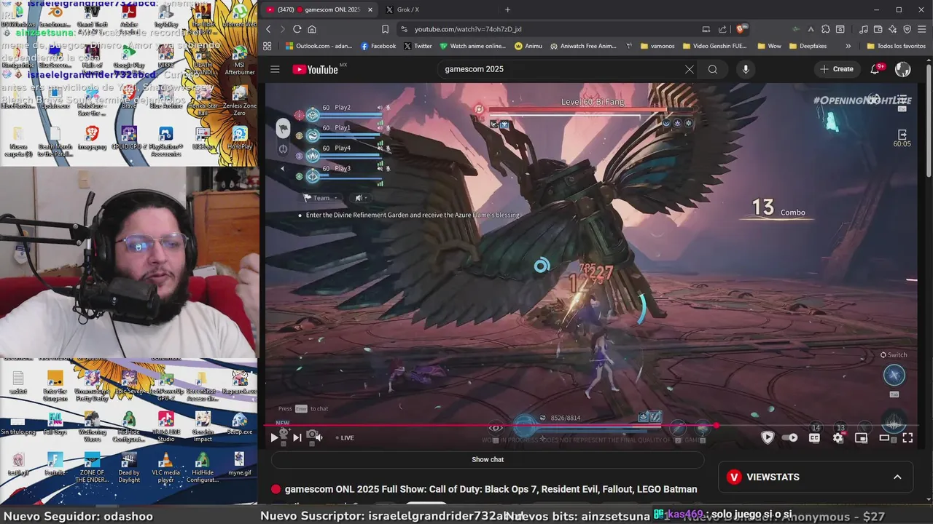Open the share arrow in video corner
The image size is (933, 524).
click(x=902, y=135)
